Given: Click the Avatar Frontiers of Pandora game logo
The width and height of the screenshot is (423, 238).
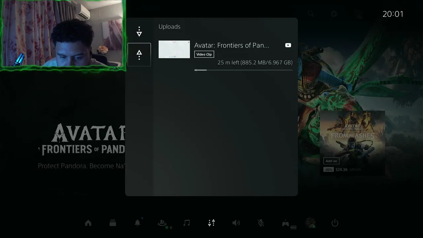Looking at the screenshot, I should tap(82, 139).
